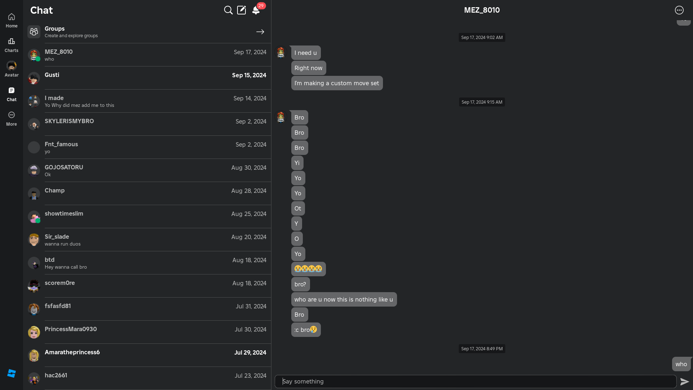
Task: Click the Say something message field
Action: (475, 382)
